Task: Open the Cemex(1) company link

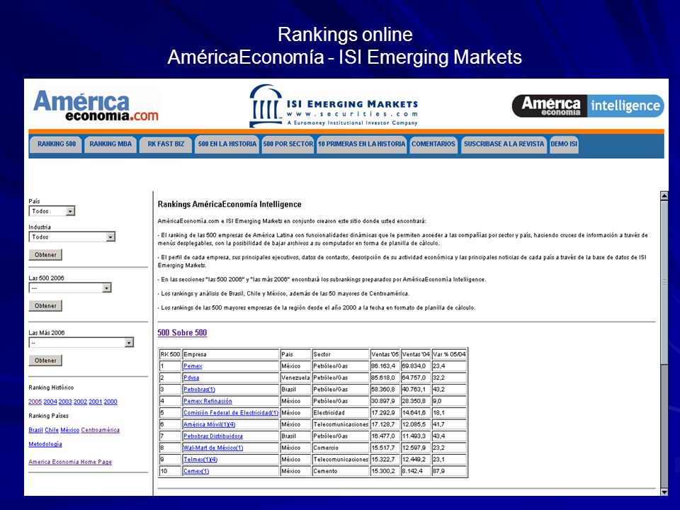Action: (x=196, y=472)
